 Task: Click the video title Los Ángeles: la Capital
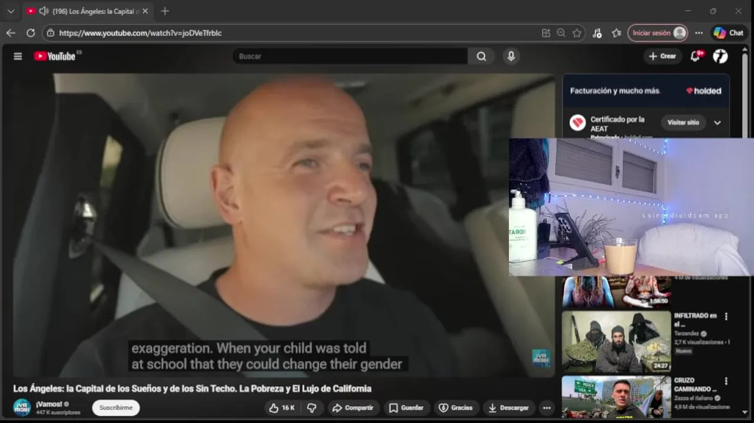(x=192, y=389)
